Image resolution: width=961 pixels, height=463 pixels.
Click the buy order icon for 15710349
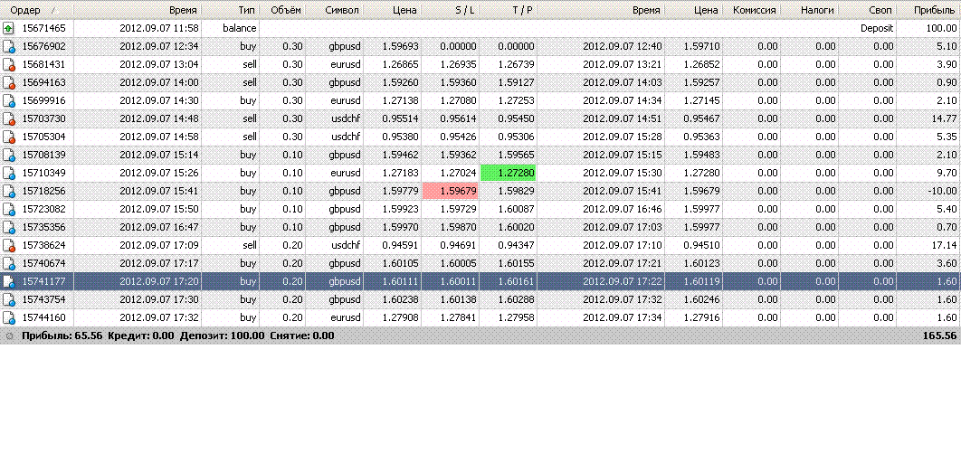pyautogui.click(x=8, y=173)
